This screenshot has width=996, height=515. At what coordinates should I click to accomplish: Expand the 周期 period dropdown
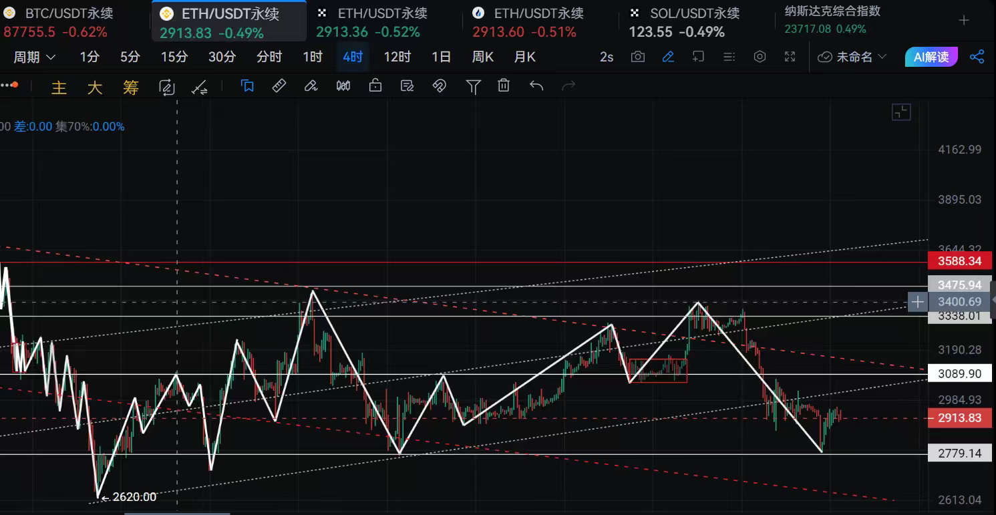[x=35, y=57]
